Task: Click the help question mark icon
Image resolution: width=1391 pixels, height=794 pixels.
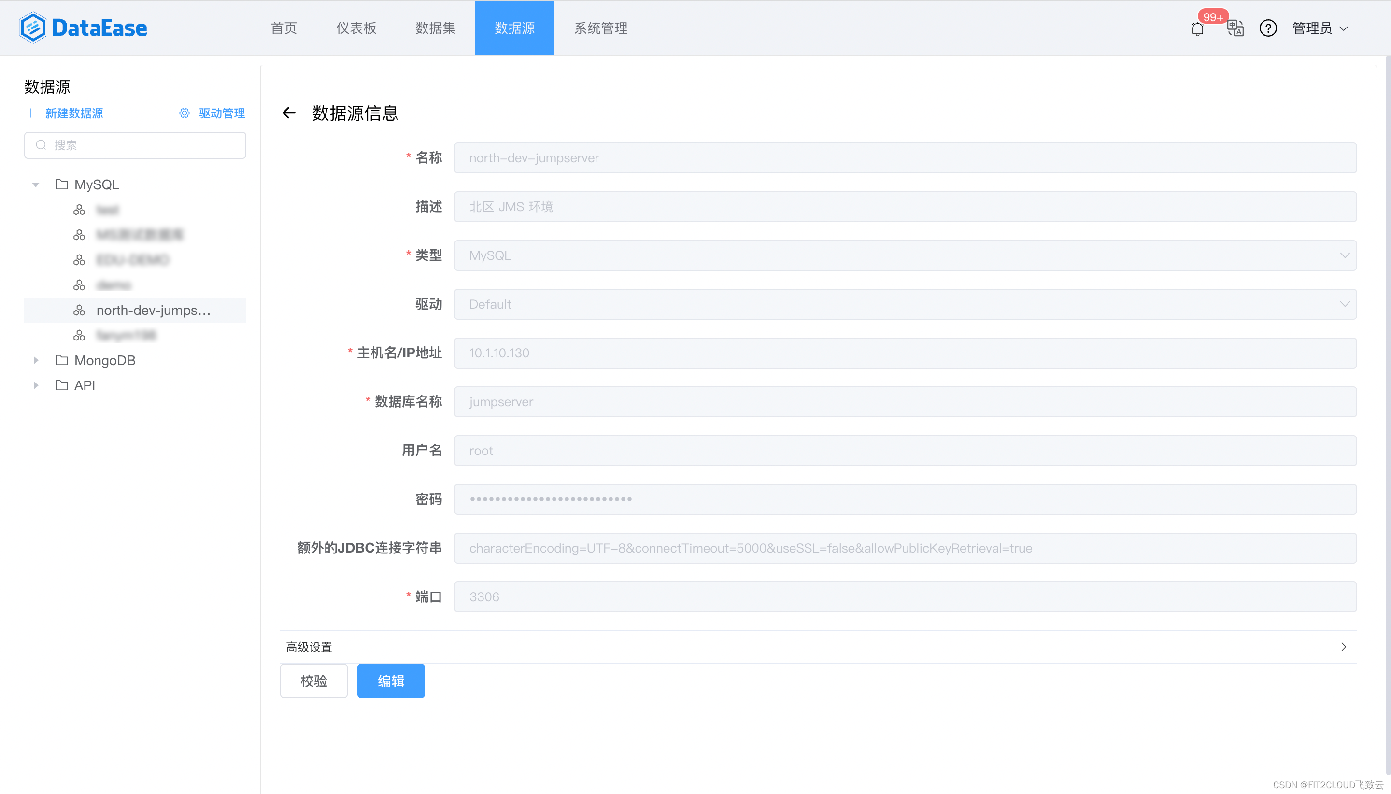Action: pos(1268,28)
